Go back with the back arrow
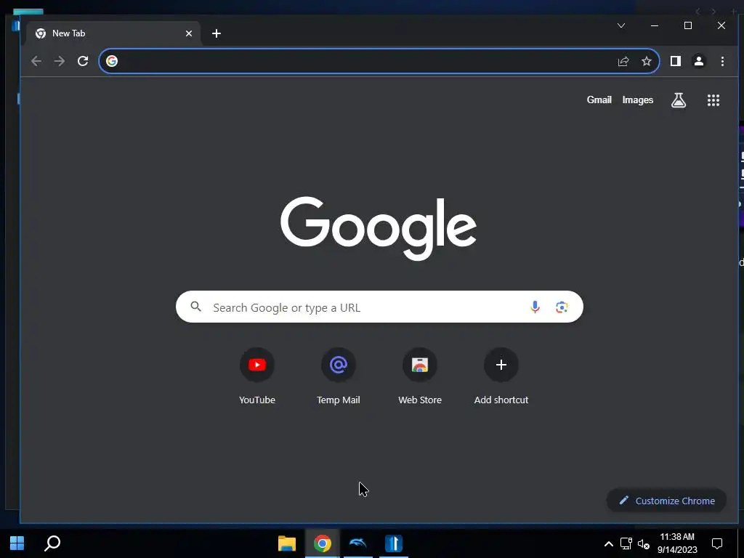 36,61
